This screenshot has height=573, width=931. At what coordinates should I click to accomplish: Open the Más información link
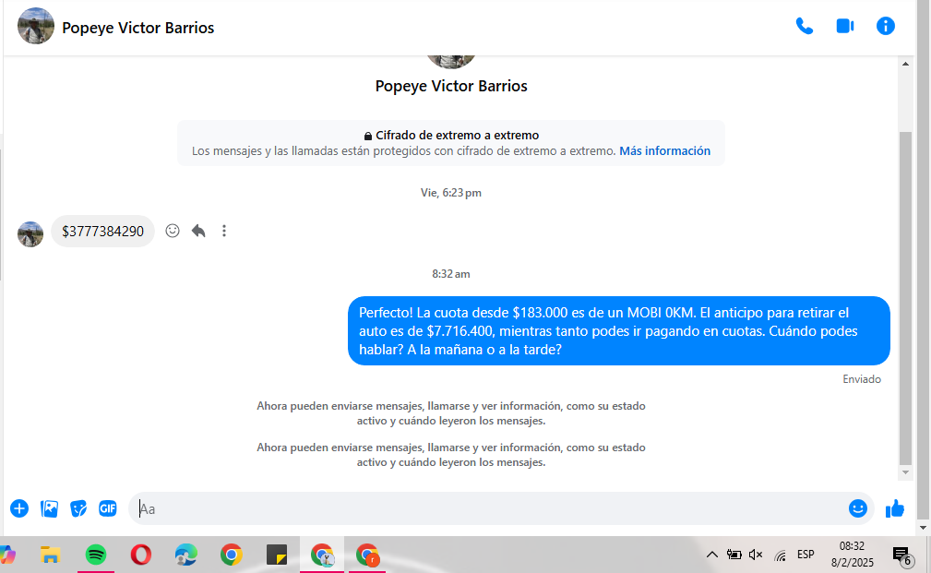[664, 150]
